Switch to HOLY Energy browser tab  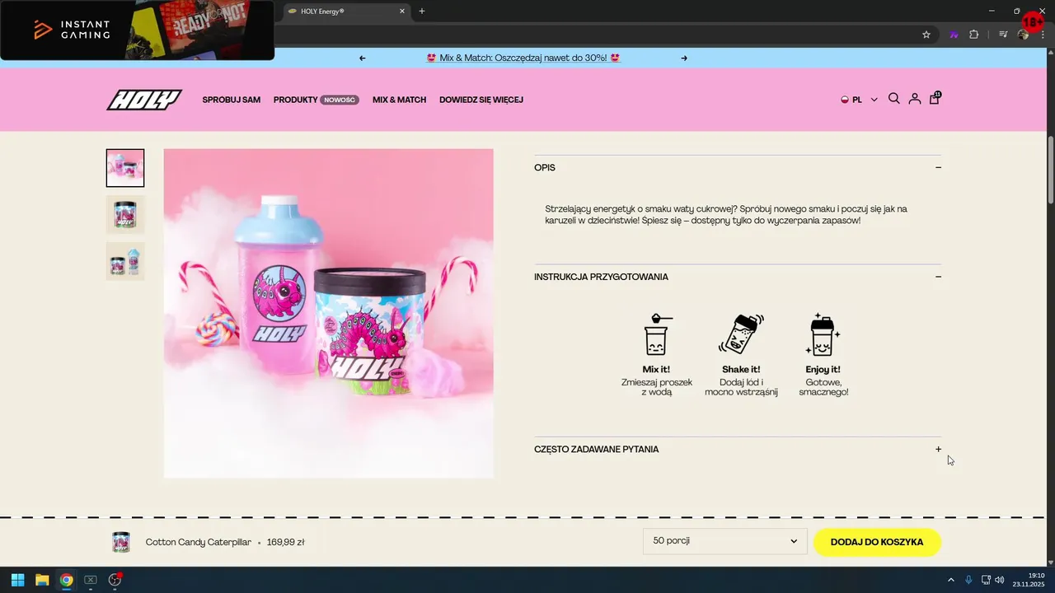(x=346, y=12)
